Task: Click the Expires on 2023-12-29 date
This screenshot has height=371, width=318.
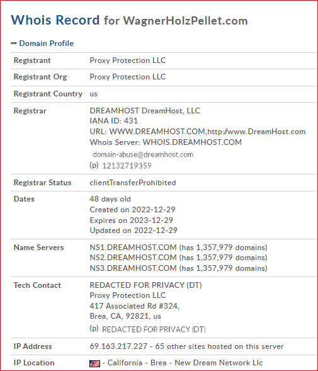Action: (132, 220)
